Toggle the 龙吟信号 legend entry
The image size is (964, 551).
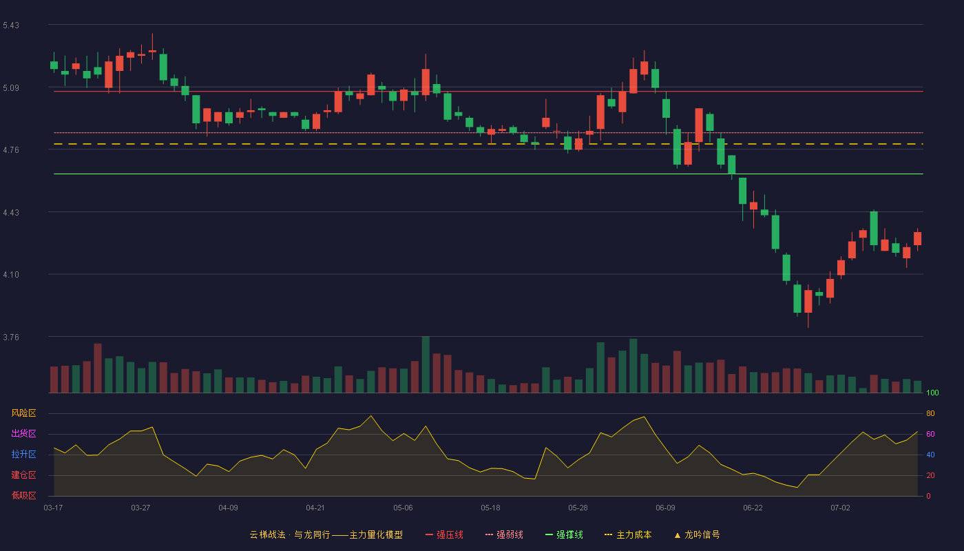coord(697,534)
